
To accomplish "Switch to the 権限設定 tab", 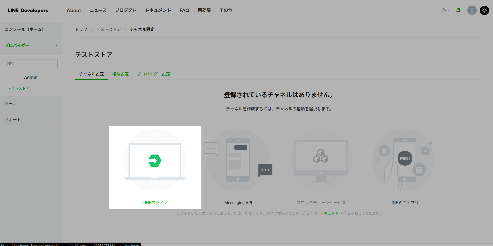I will (x=121, y=74).
